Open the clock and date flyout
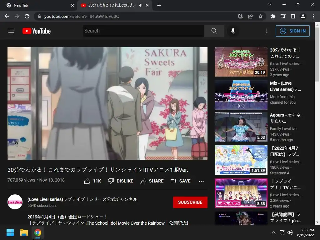Screen dimensions: 320x240 point(306,232)
